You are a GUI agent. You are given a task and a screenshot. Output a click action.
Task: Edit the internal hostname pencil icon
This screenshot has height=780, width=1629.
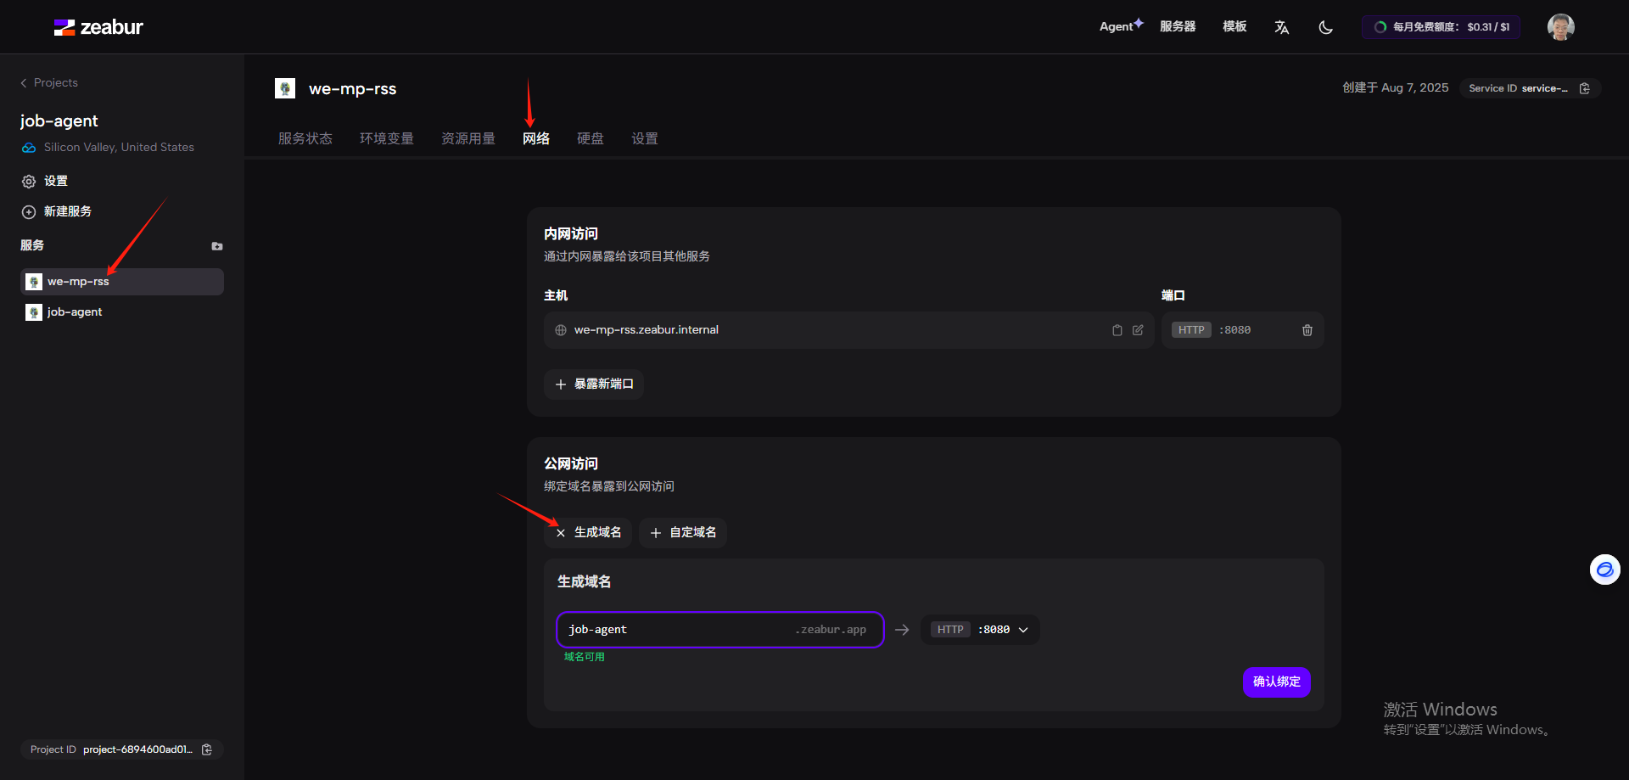[x=1138, y=330]
